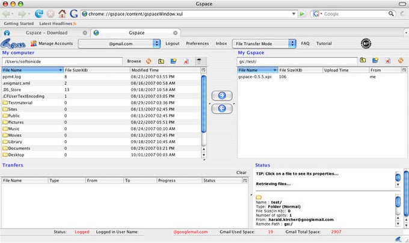Refresh the My computer file list
Image resolution: width=409 pixels, height=243 pixels.
[149, 61]
